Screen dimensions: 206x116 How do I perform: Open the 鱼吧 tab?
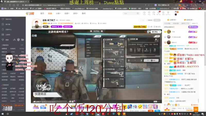point(84,13)
